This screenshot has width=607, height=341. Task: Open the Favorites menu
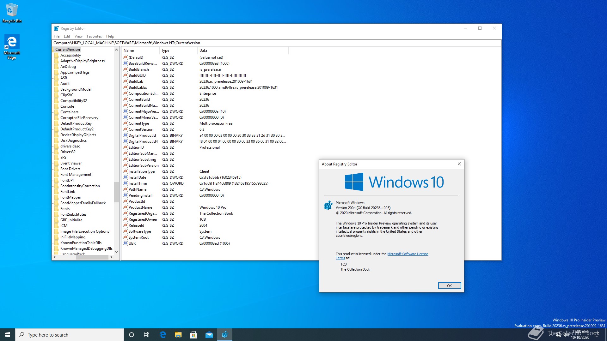[94, 36]
